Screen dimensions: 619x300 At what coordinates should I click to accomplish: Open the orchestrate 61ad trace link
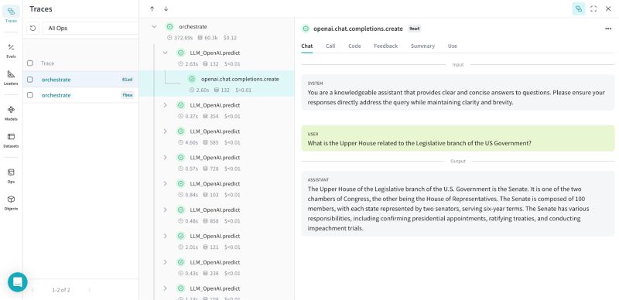tap(56, 80)
